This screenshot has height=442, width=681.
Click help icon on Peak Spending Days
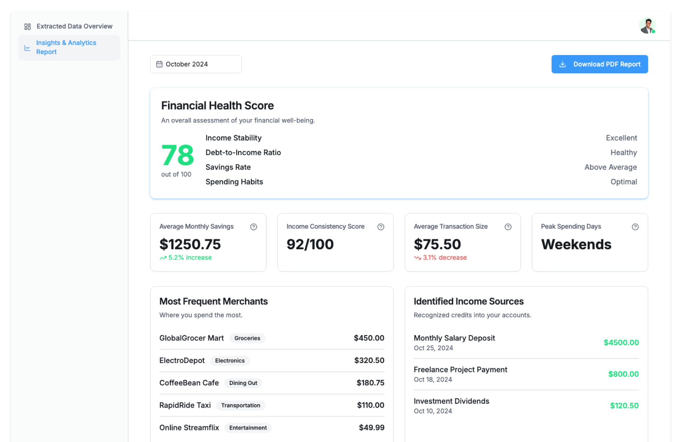[635, 227]
